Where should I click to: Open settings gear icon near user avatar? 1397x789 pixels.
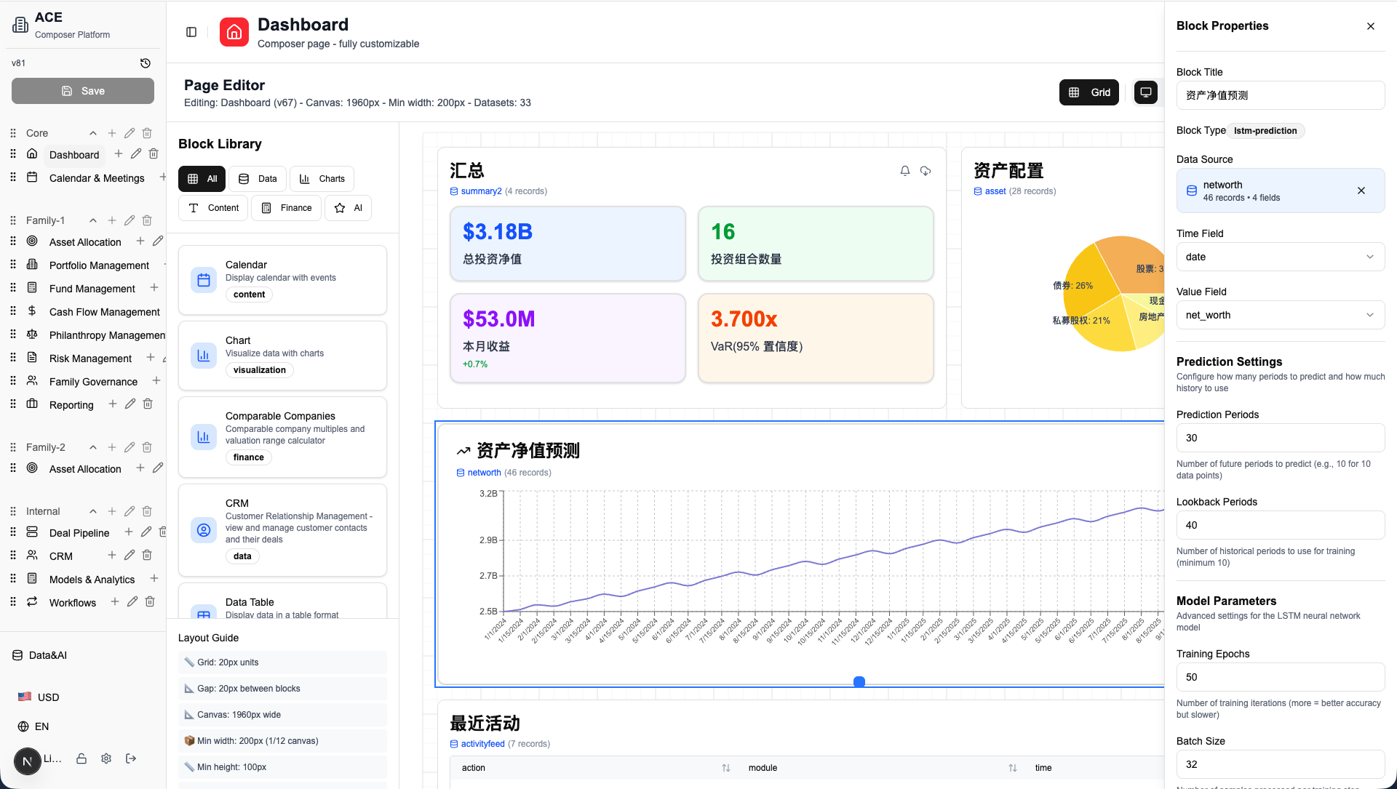pos(106,758)
